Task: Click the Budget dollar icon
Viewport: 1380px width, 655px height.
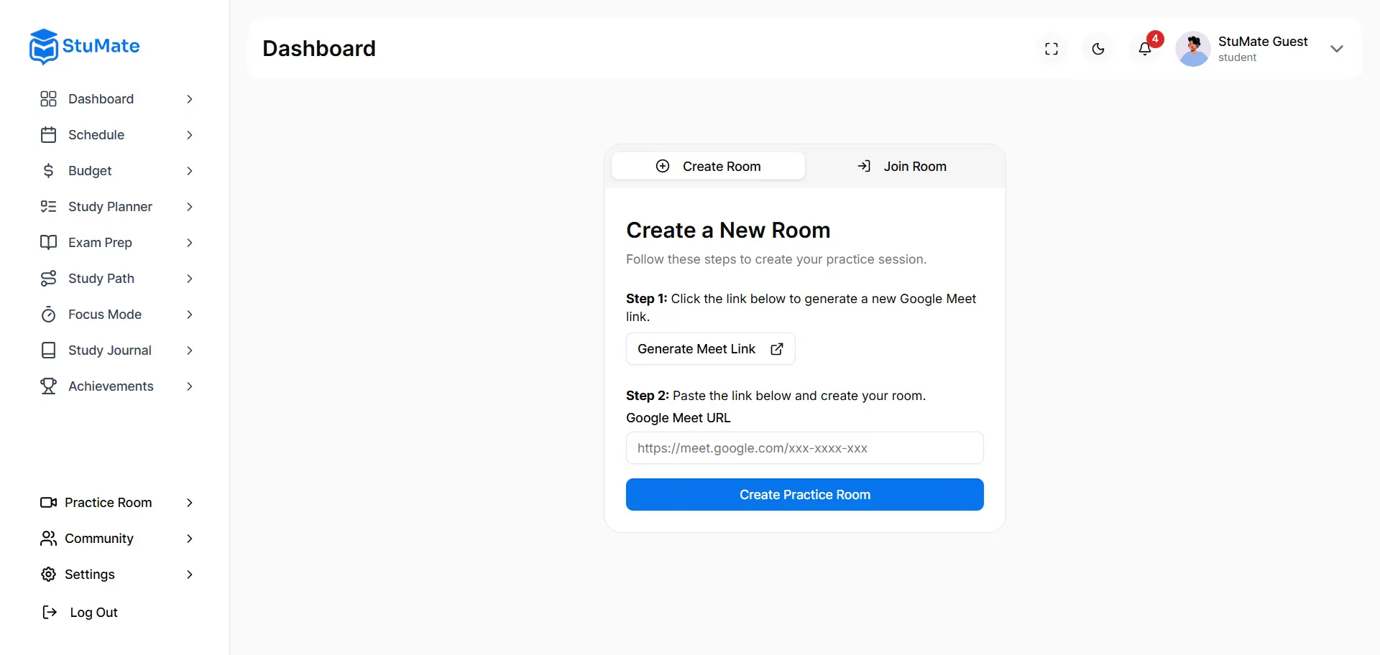Action: pos(48,171)
